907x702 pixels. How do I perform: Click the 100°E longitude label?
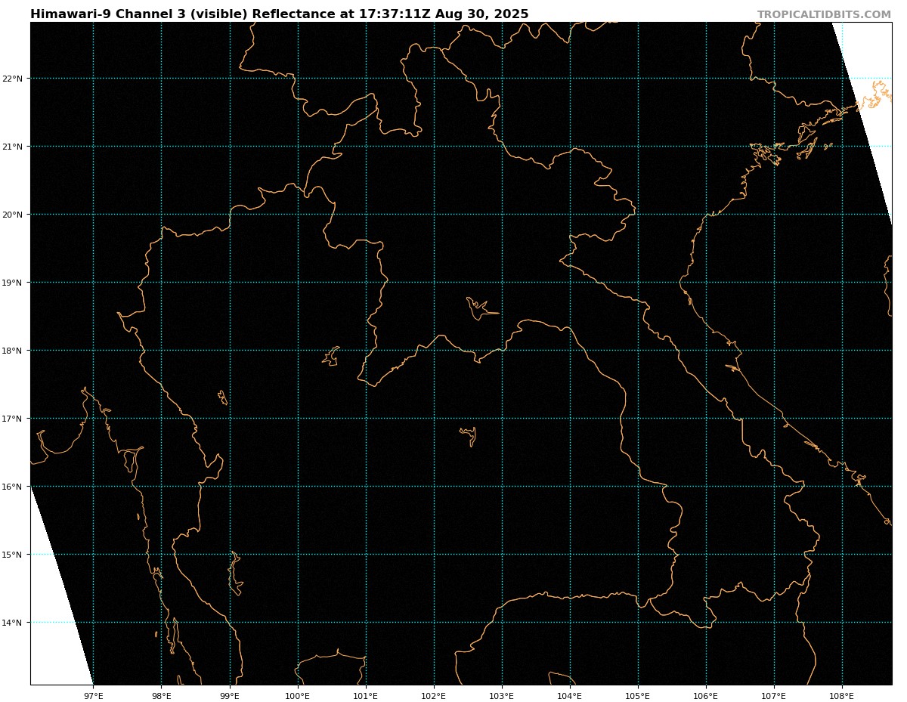point(298,695)
